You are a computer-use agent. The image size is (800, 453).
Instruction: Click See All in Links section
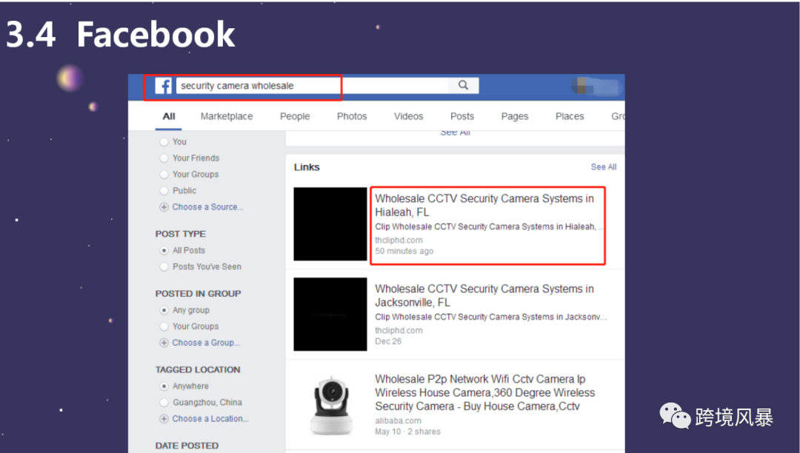604,167
